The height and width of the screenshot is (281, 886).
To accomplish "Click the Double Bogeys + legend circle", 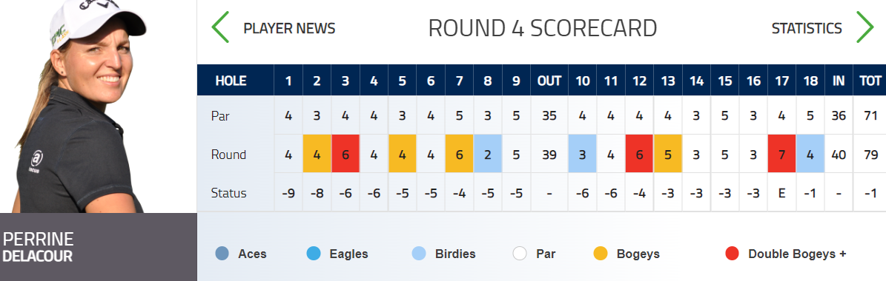I will (x=733, y=254).
